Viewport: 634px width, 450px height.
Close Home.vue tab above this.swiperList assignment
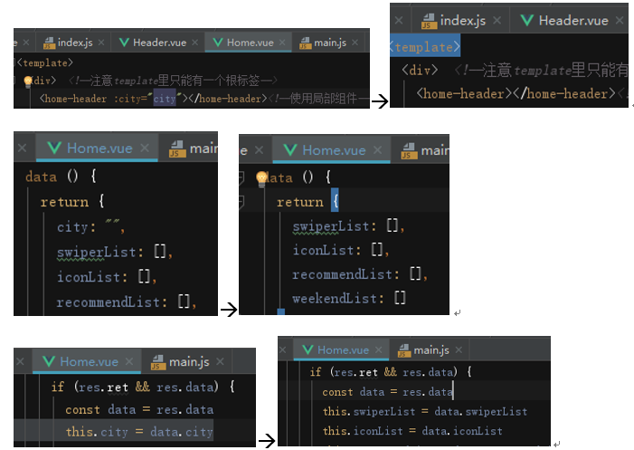point(378,349)
